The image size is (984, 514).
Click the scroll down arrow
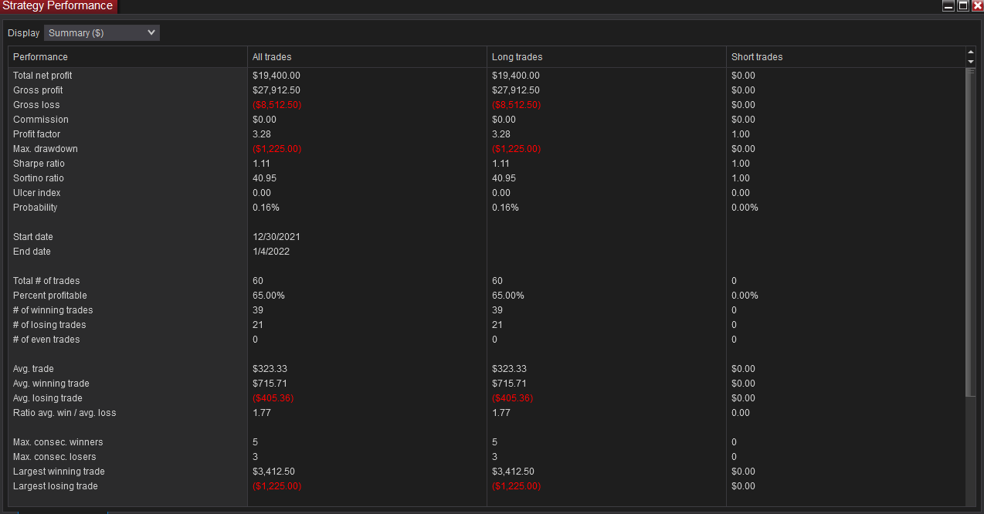click(x=971, y=62)
